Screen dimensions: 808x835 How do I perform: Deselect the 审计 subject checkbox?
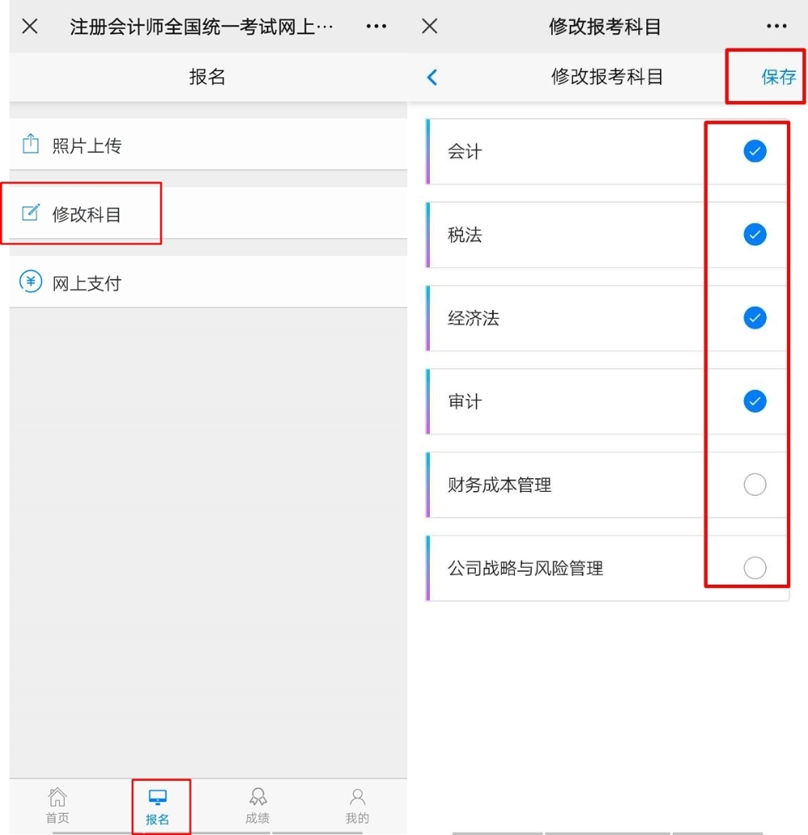[x=755, y=401]
